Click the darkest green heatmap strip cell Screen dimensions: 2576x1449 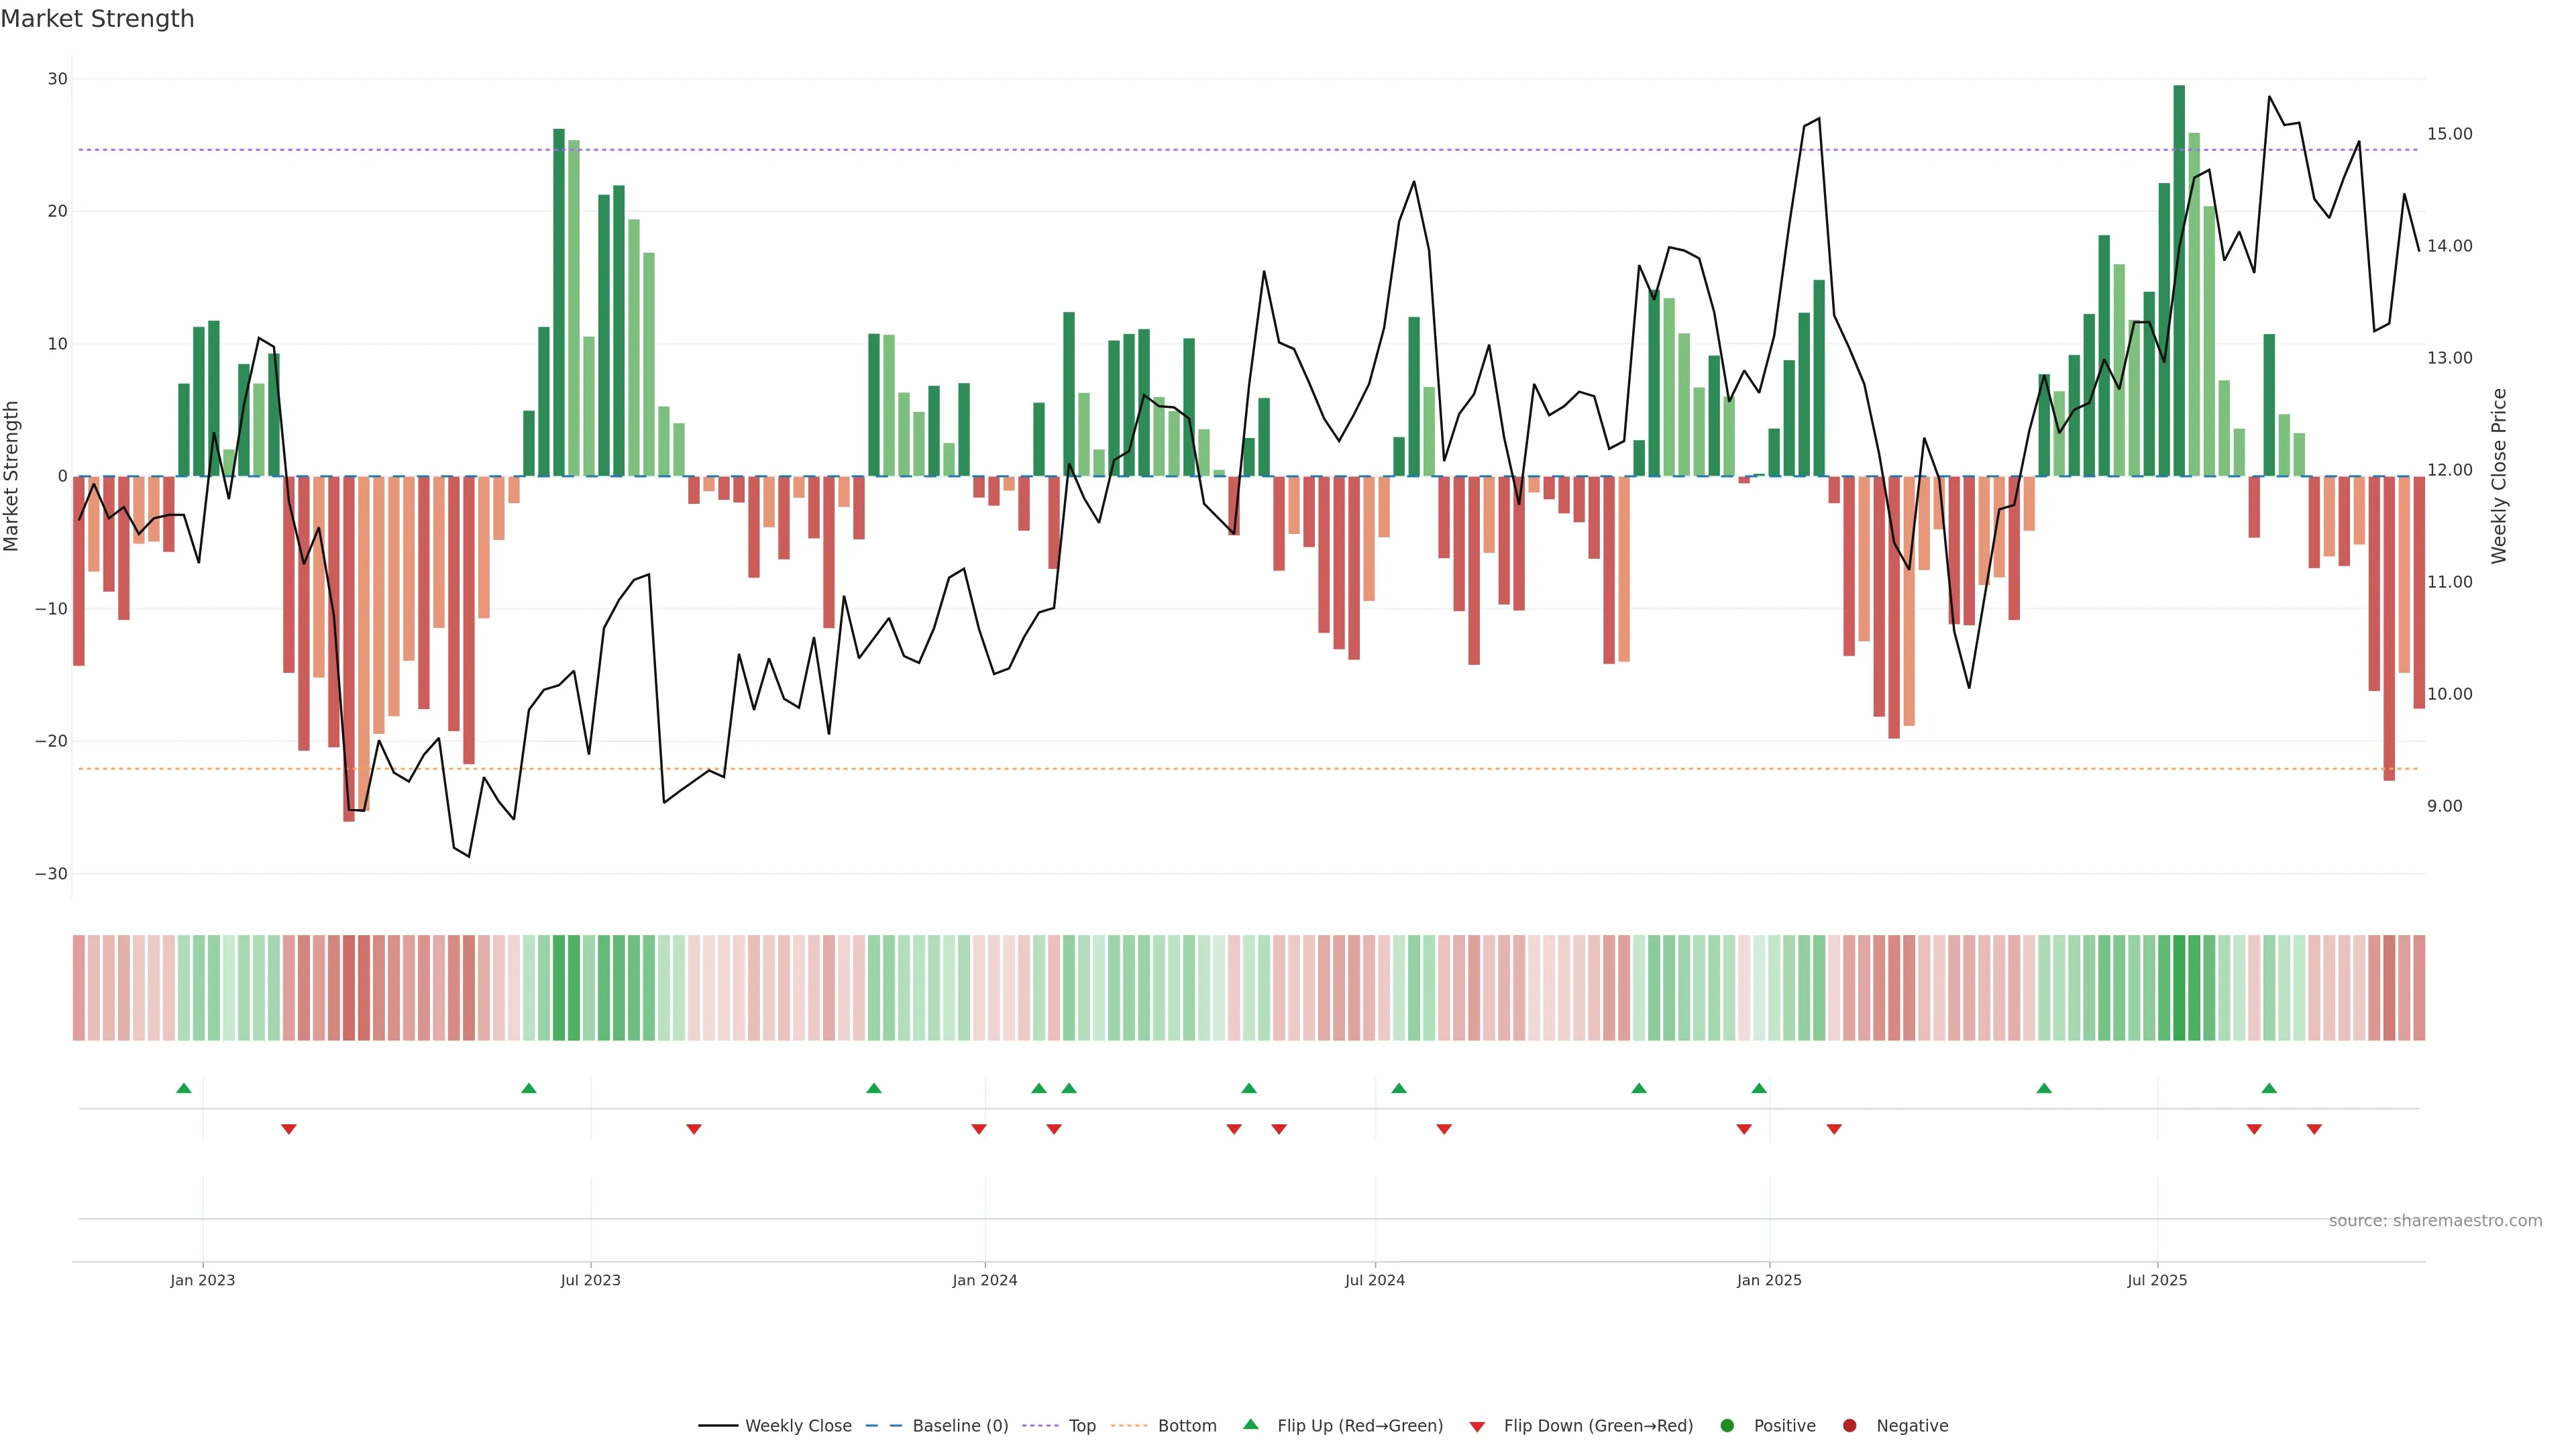pos(2179,988)
